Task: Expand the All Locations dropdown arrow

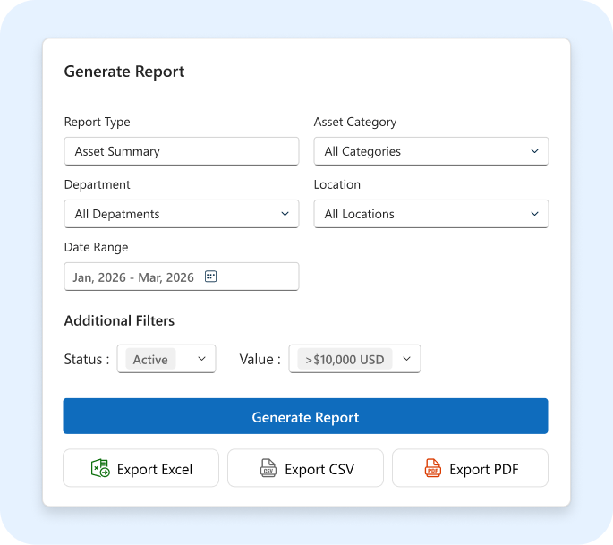Action: click(534, 214)
